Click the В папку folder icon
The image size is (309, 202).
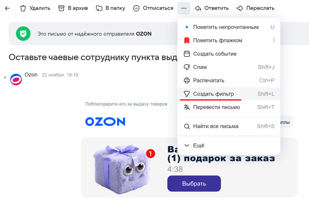click(x=98, y=8)
